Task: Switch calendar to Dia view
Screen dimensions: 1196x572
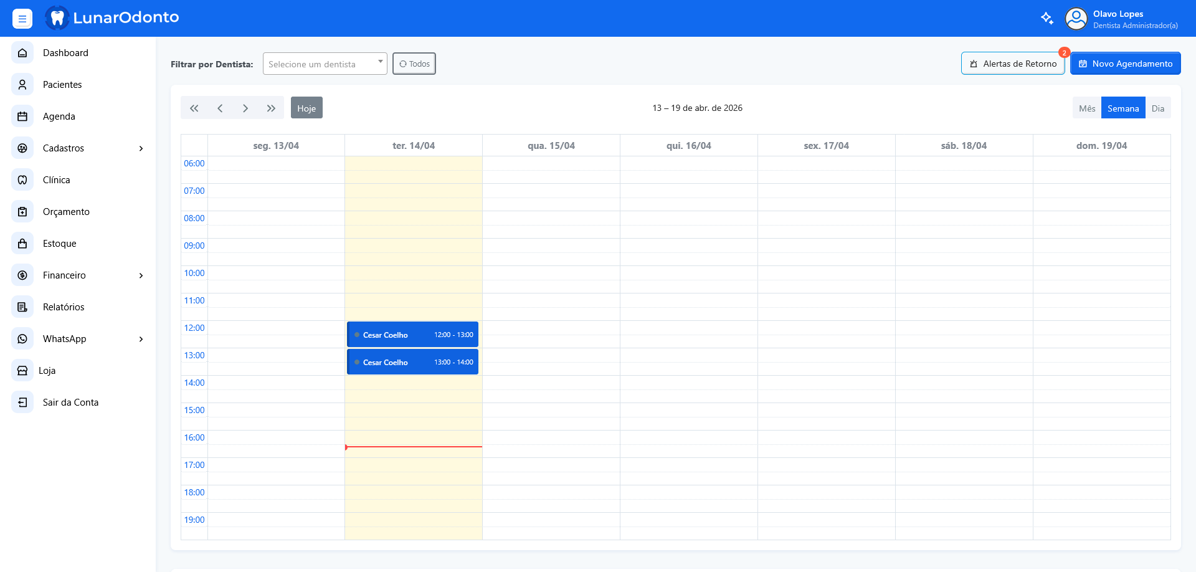Action: [x=1157, y=108]
